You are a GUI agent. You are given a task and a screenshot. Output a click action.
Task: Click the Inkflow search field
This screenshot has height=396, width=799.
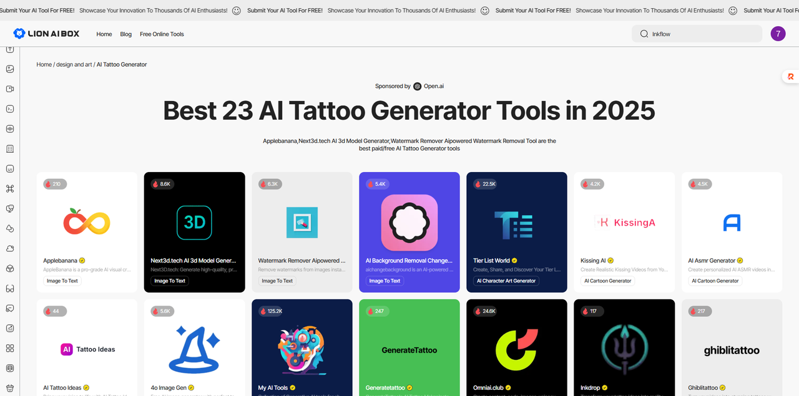[x=697, y=34]
